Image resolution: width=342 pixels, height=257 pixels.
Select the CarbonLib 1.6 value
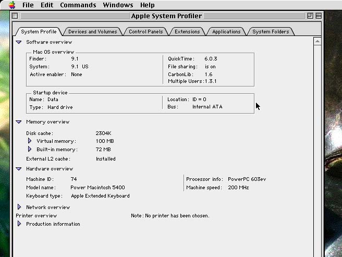(x=209, y=75)
